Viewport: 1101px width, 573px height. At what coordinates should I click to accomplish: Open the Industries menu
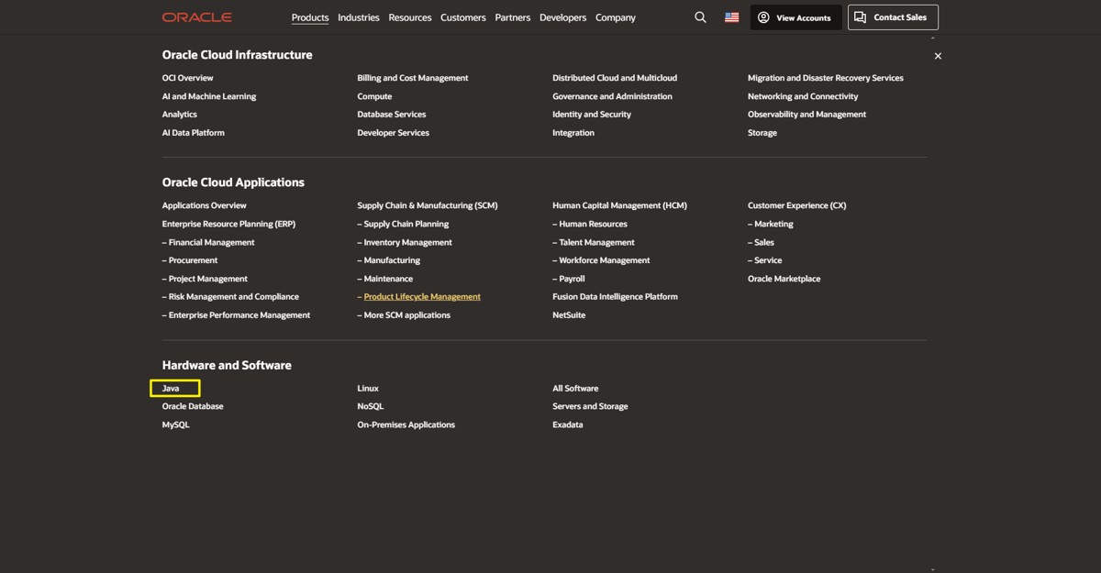[358, 17]
